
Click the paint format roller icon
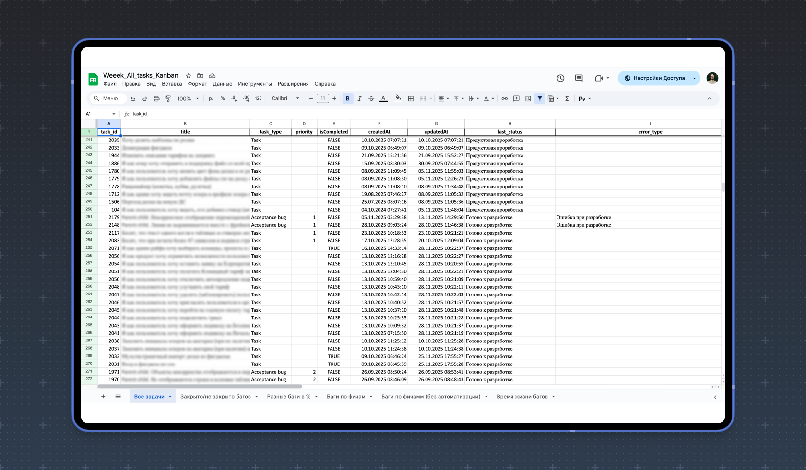pyautogui.click(x=168, y=99)
